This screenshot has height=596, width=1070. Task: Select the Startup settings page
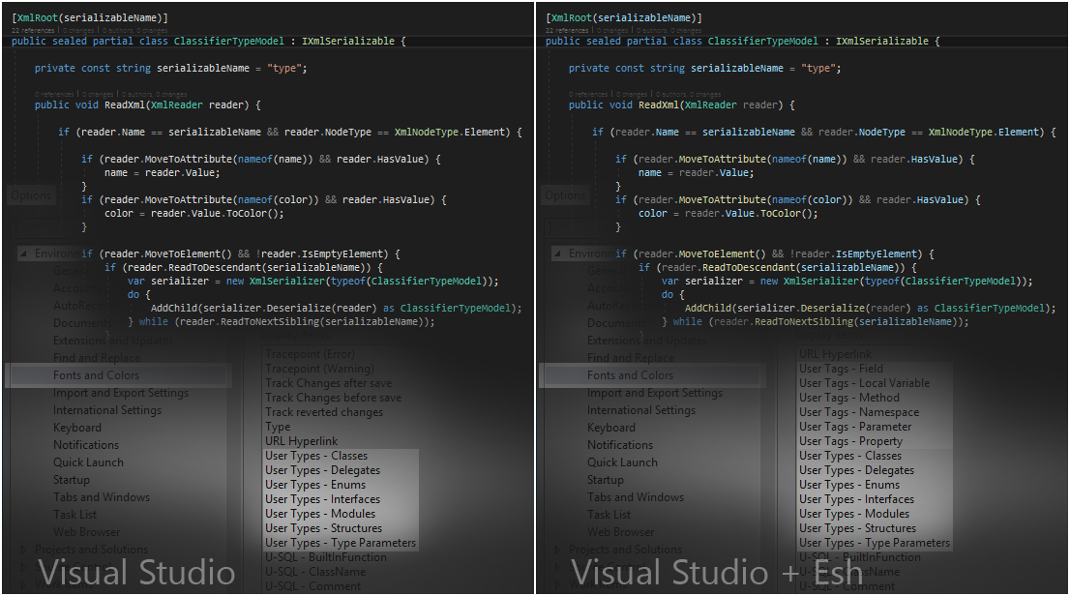(72, 479)
